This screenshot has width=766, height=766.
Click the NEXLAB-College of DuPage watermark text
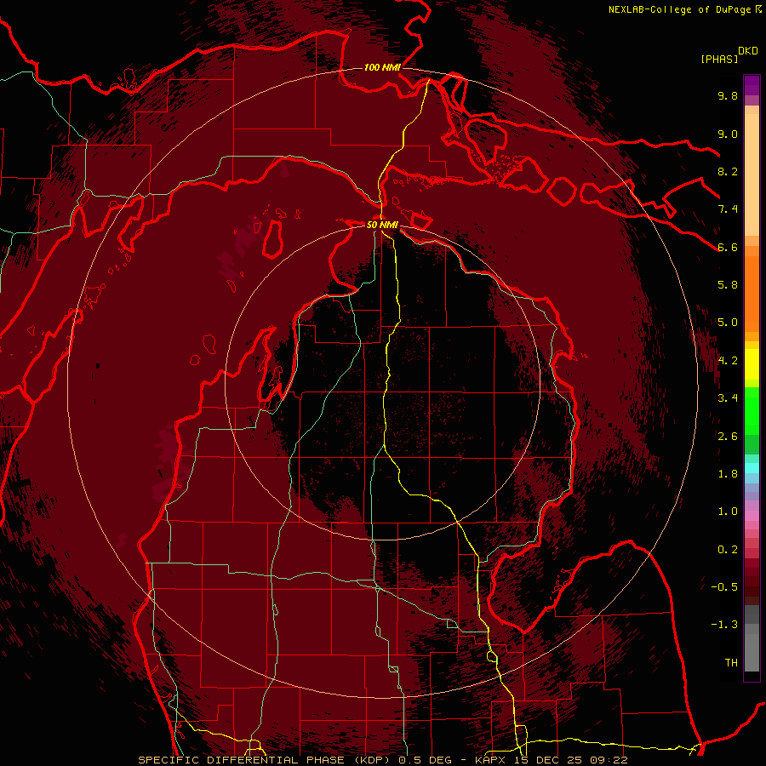tap(679, 9)
